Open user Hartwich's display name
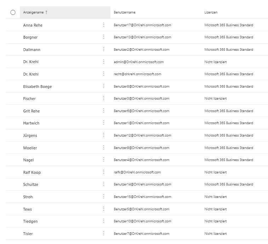The image size is (268, 244). (x=31, y=123)
